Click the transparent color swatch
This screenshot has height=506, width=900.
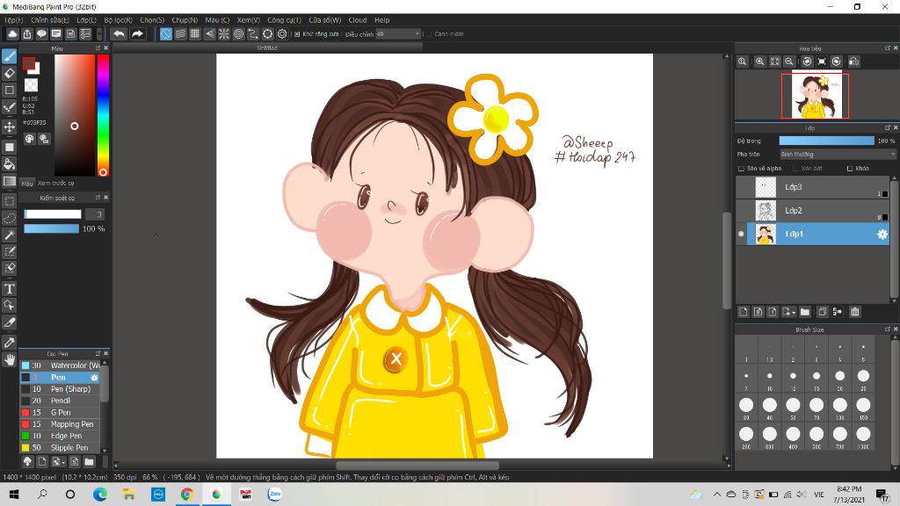[x=31, y=85]
